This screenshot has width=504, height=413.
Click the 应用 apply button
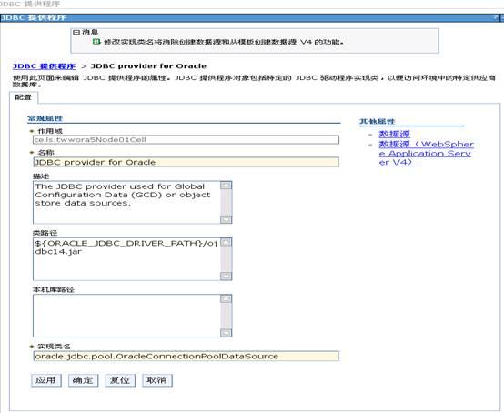[46, 380]
